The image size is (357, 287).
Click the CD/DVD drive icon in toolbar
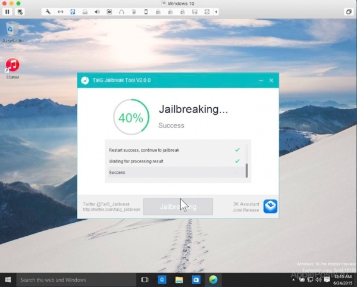pyautogui.click(x=85, y=12)
